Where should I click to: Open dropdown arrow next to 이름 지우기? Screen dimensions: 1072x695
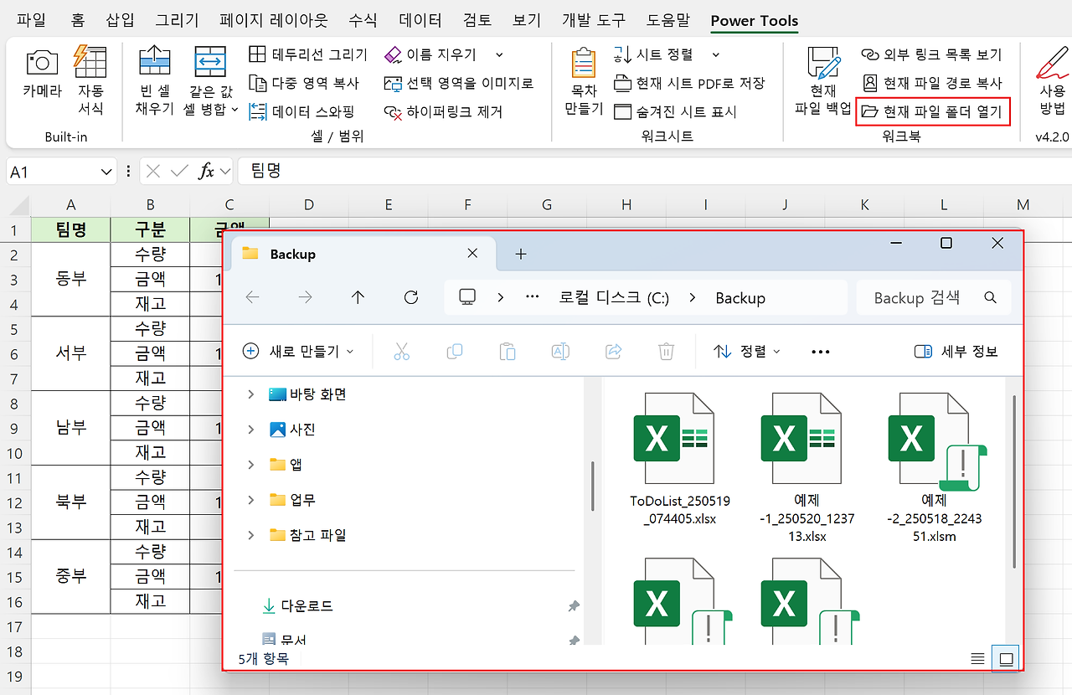pyautogui.click(x=500, y=54)
